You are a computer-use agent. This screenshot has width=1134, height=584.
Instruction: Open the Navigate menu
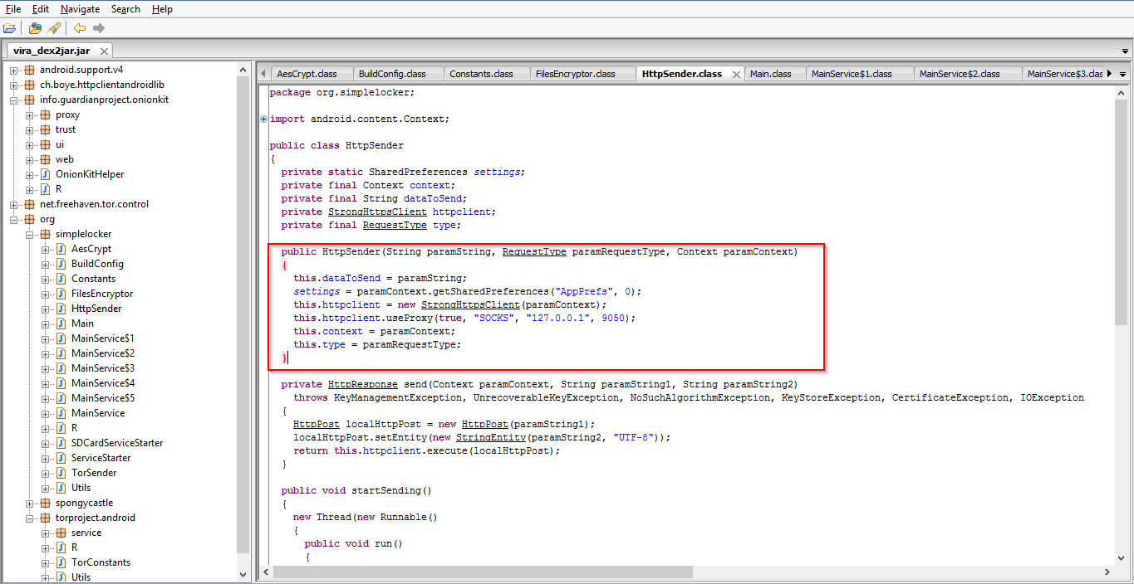[x=80, y=9]
